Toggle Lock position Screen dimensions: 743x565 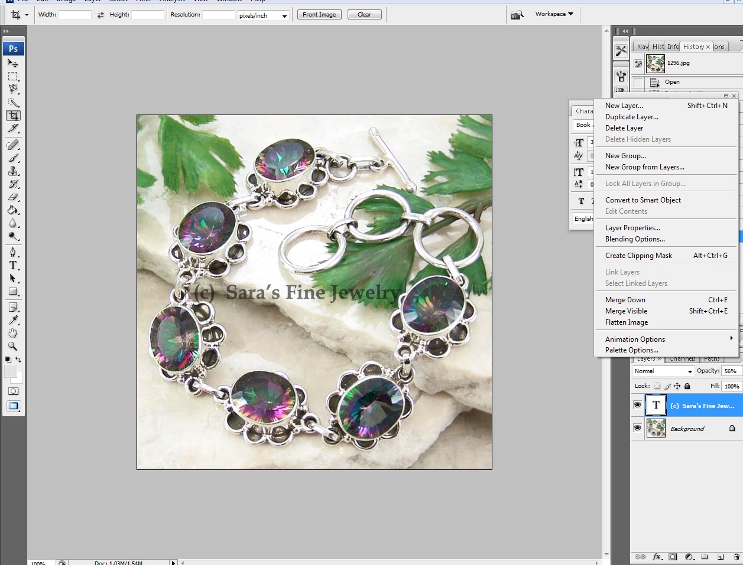pyautogui.click(x=677, y=386)
